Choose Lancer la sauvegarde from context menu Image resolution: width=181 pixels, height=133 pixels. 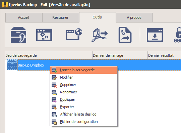coord(84,70)
